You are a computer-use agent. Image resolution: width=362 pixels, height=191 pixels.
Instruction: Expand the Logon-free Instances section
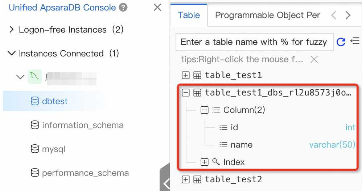pos(11,30)
